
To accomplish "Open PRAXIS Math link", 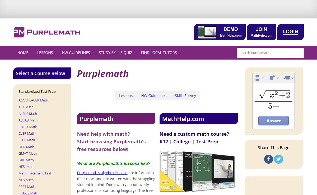I will pyautogui.click(x=28, y=193).
